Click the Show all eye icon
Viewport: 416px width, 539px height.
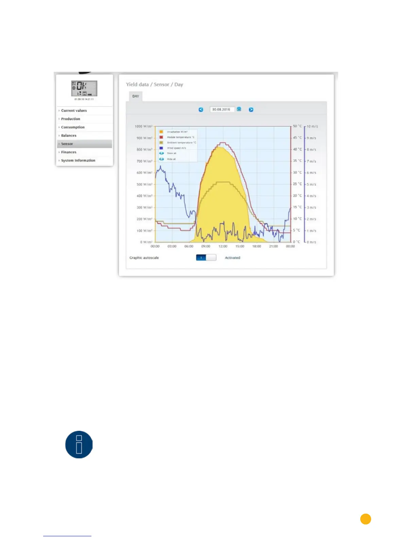(162, 153)
